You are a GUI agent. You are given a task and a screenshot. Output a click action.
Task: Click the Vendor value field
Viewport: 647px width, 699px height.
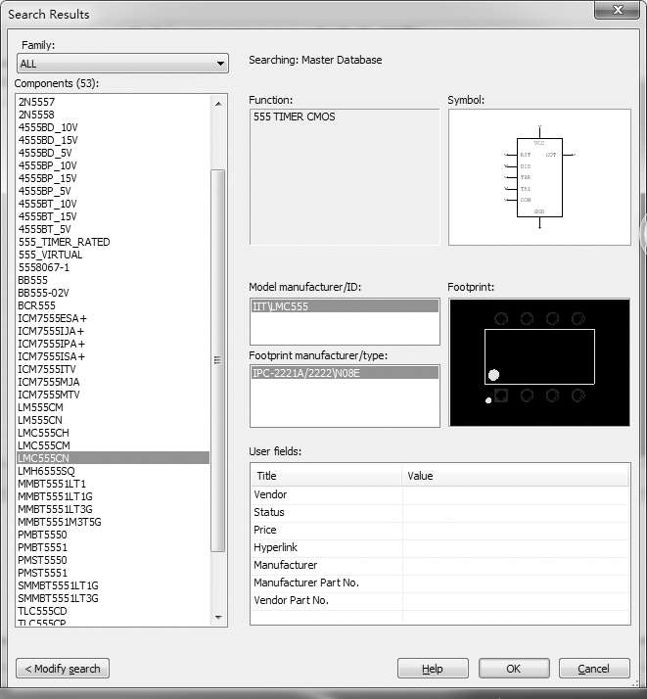(515, 494)
